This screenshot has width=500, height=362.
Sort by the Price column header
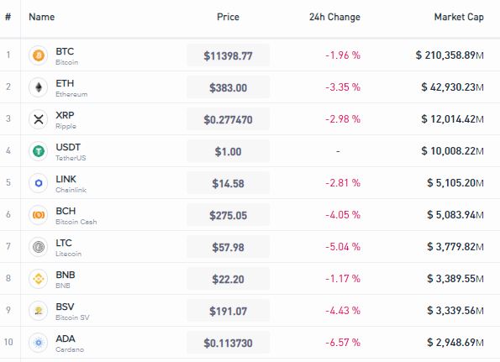[x=228, y=17]
